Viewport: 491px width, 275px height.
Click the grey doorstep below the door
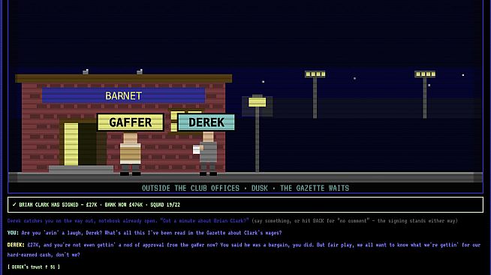81,169
